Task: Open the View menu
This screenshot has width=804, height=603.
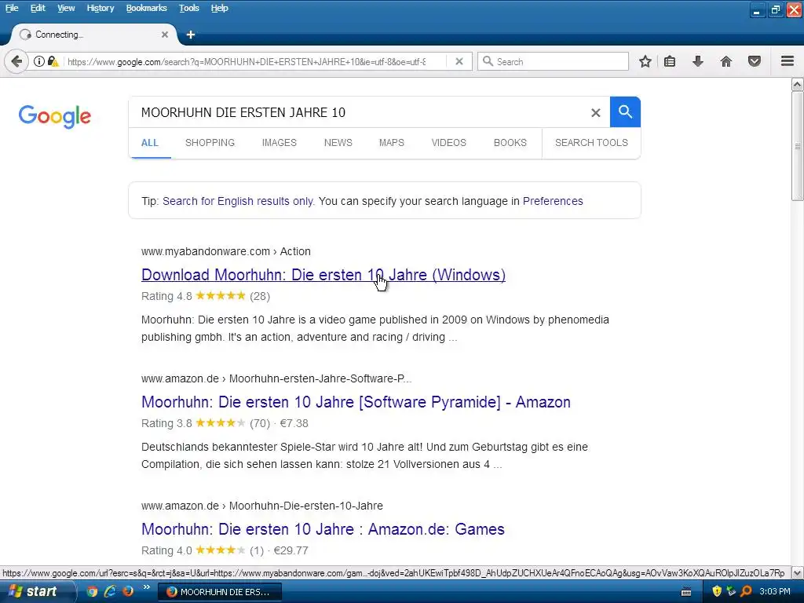Action: pyautogui.click(x=66, y=8)
